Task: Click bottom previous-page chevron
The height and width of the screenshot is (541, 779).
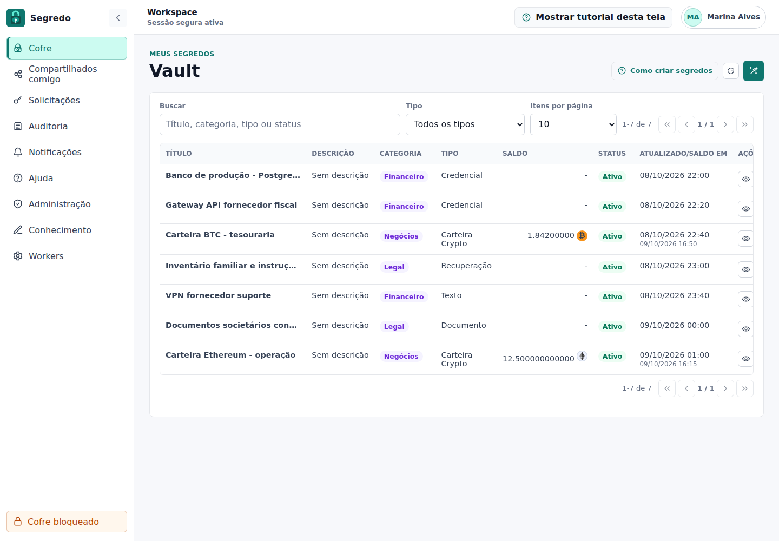Action: pos(686,388)
